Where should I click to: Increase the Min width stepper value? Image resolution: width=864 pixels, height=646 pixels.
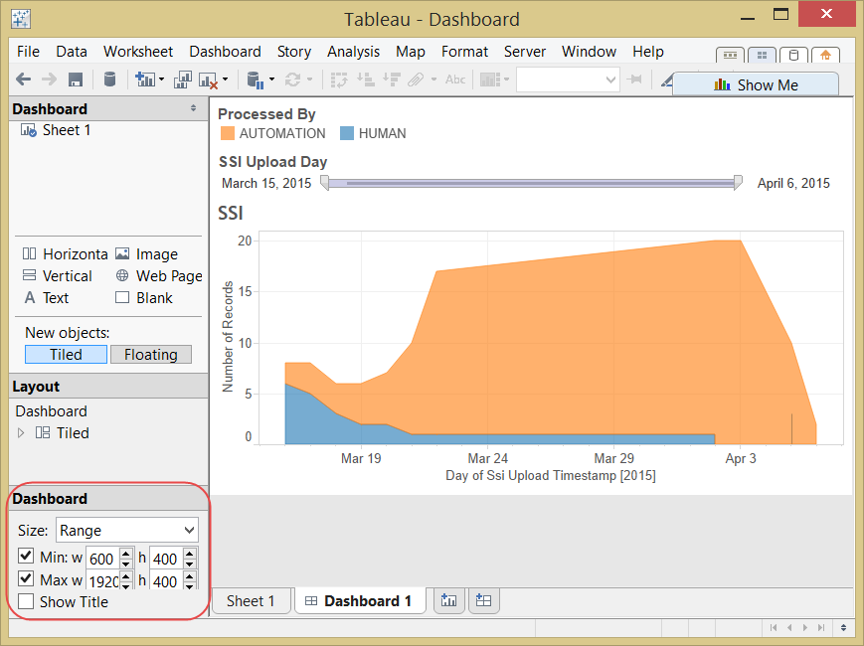126,553
